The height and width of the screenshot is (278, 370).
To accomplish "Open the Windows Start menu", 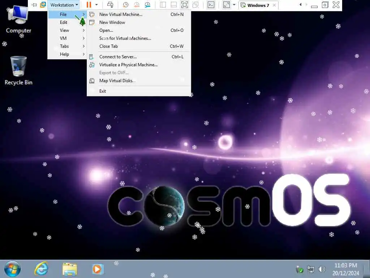I will [x=12, y=269].
